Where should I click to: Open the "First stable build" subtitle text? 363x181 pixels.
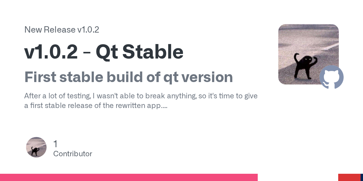pyautogui.click(x=91, y=77)
